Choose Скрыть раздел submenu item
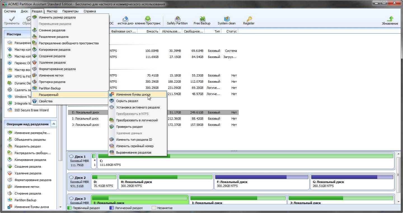The width and height of the screenshot is (403, 213). coord(138,101)
